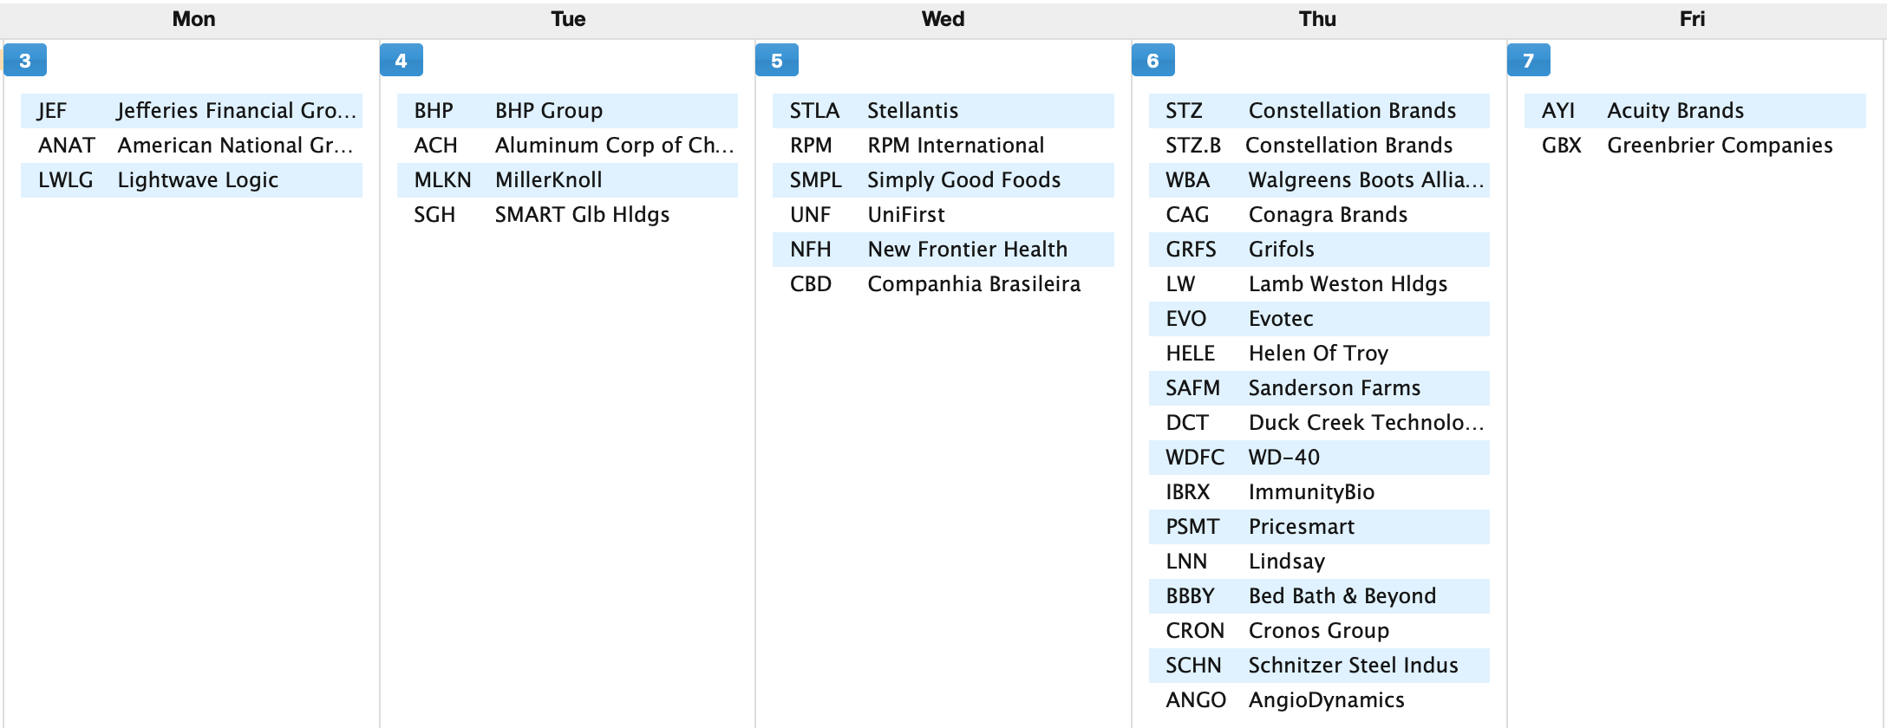The width and height of the screenshot is (1887, 728).
Task: Select the ANAT ticker symbol
Action: (x=66, y=146)
